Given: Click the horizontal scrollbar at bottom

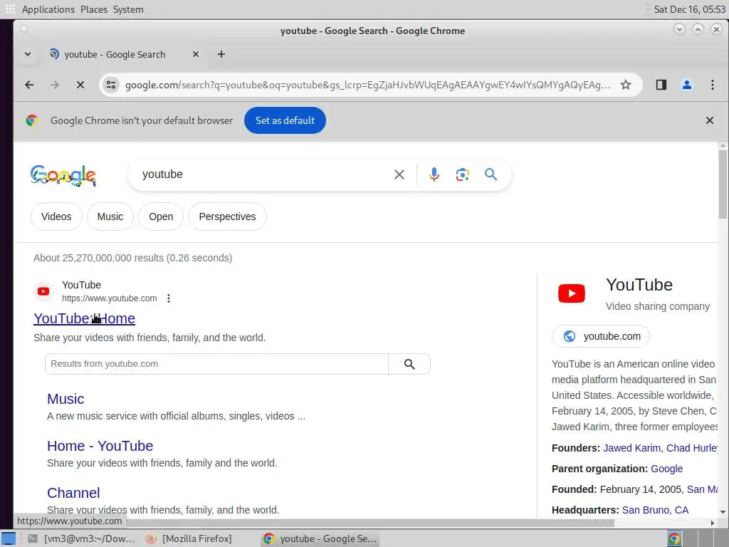Looking at the screenshot, I should click(x=369, y=523).
